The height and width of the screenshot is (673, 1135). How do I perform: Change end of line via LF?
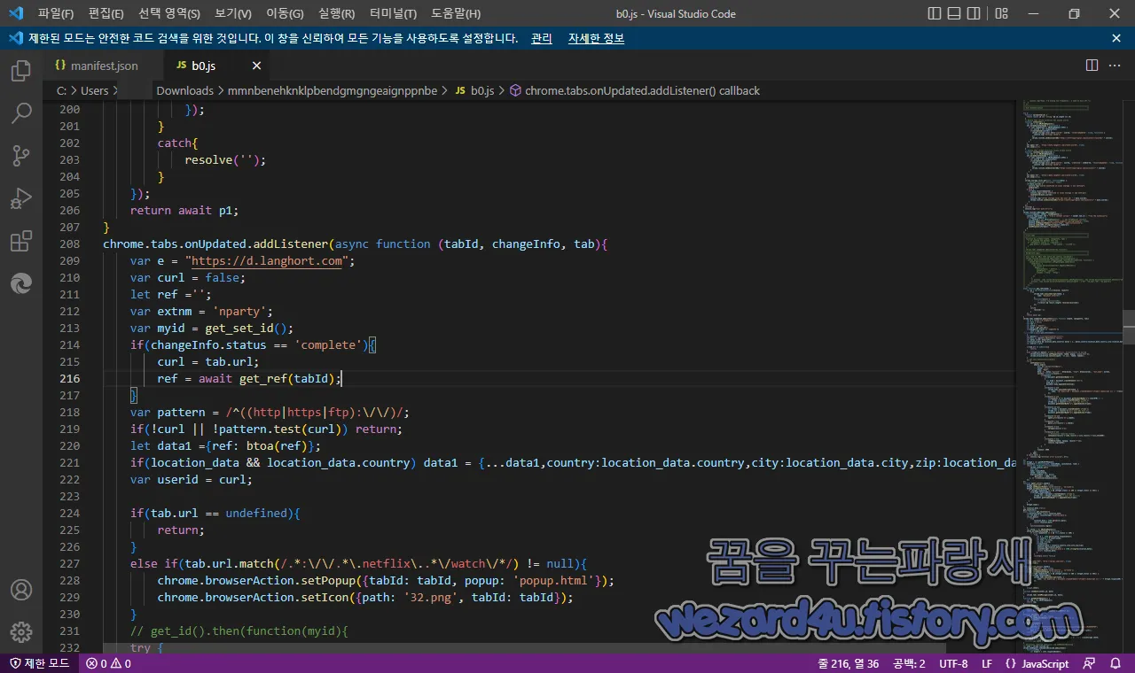987,663
